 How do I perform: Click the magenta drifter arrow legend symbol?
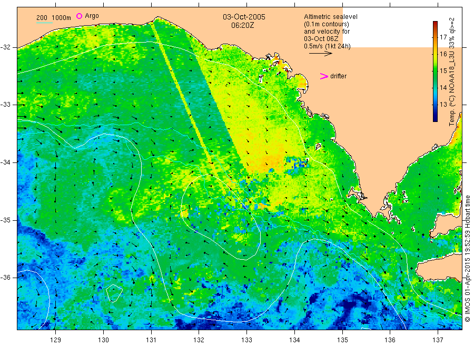324,76
